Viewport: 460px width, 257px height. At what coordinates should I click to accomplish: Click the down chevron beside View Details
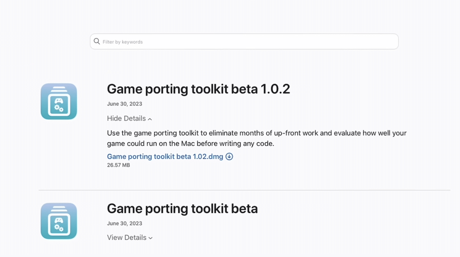click(150, 238)
